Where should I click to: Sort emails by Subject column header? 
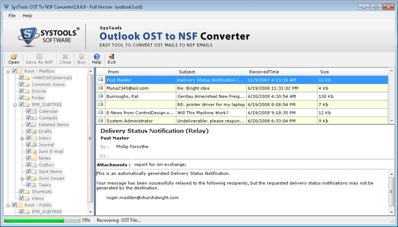(211, 72)
